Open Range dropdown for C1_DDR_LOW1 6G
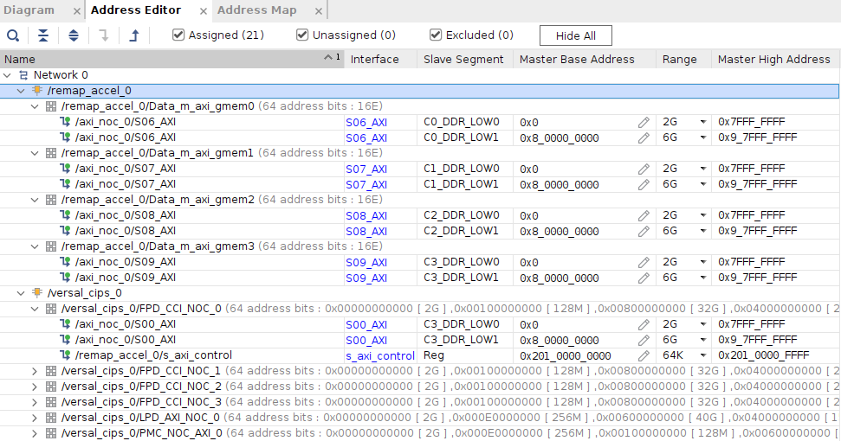This screenshot has width=841, height=441. (x=702, y=185)
